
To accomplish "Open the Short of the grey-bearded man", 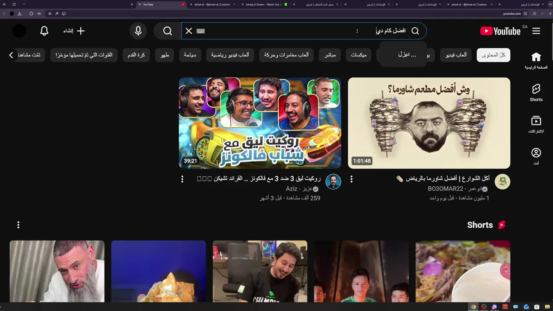I will coord(57,271).
